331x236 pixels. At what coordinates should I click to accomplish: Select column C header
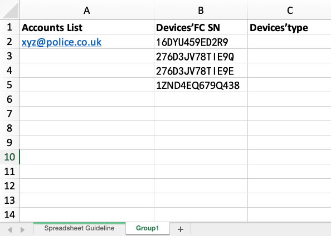[x=289, y=10]
